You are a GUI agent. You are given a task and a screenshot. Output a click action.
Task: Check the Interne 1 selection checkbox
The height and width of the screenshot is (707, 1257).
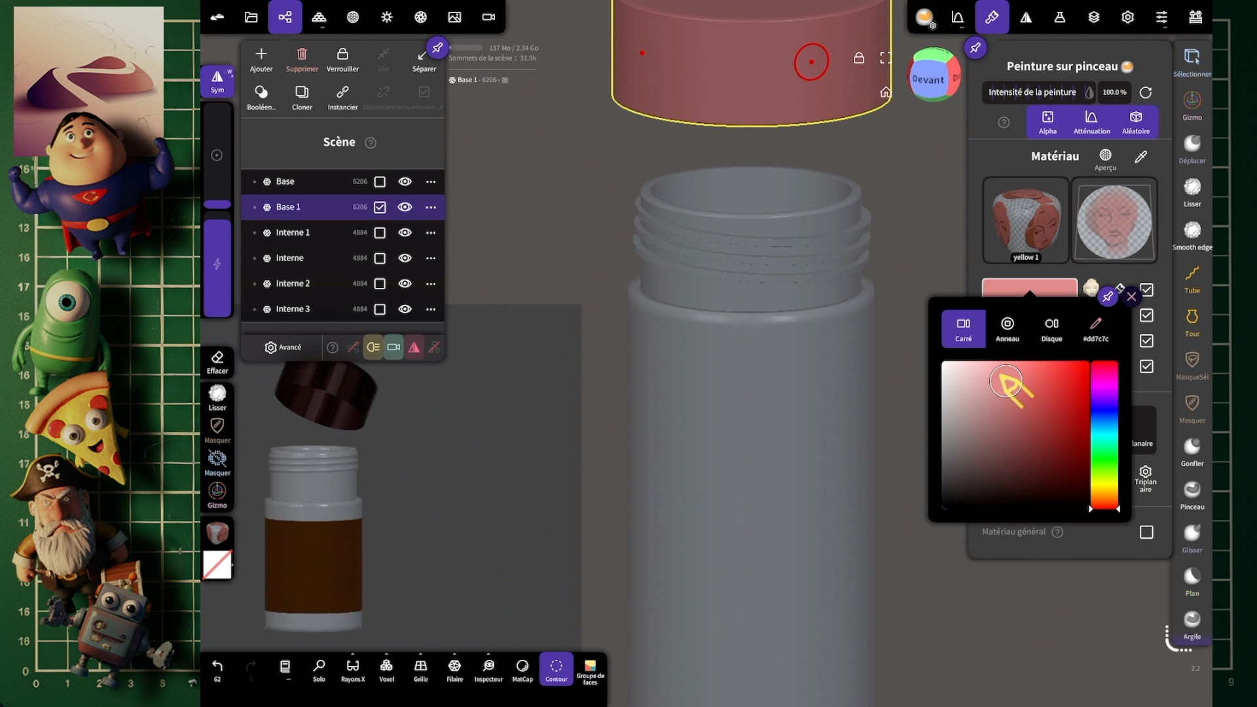pos(380,233)
